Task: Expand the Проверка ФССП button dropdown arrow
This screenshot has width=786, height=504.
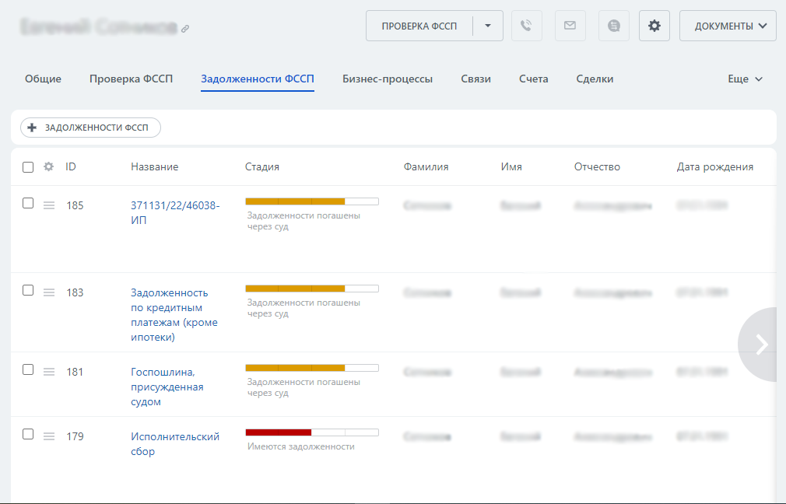Action: click(x=488, y=26)
